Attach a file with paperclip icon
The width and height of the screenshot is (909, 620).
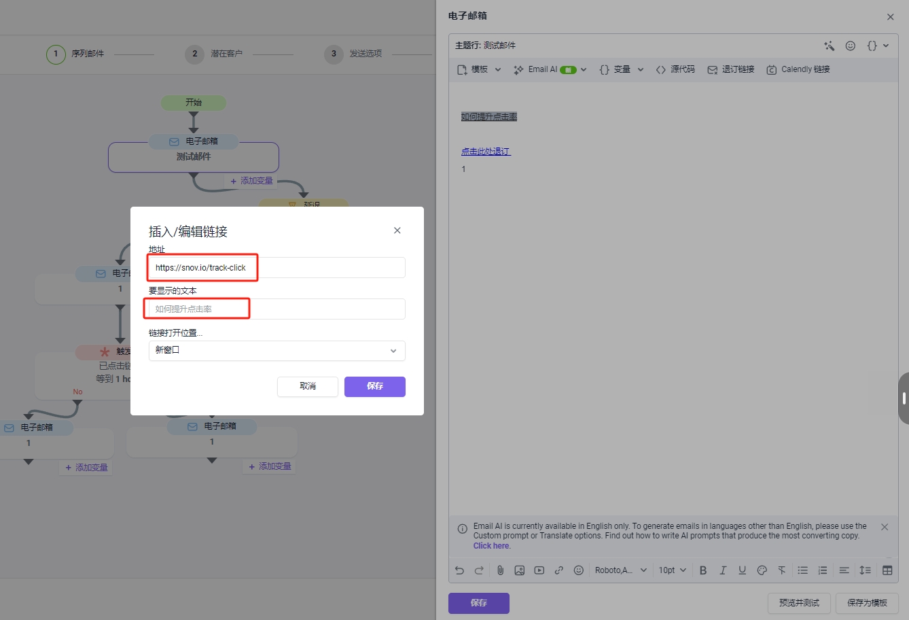tap(500, 570)
